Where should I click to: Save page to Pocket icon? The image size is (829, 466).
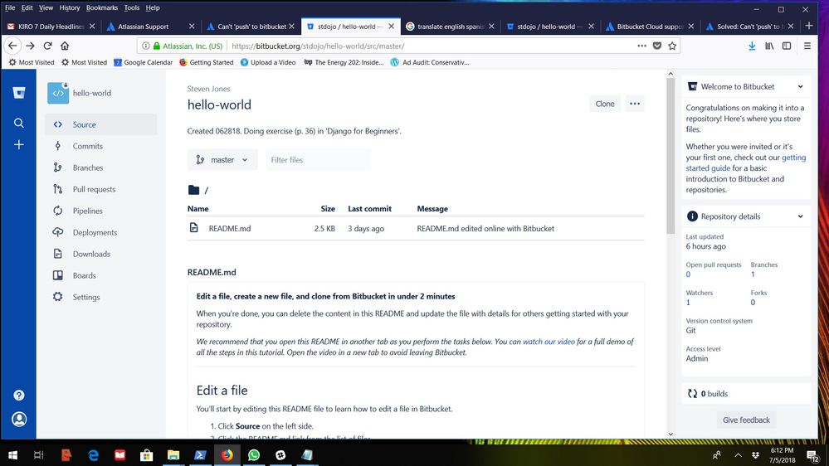[657, 46]
